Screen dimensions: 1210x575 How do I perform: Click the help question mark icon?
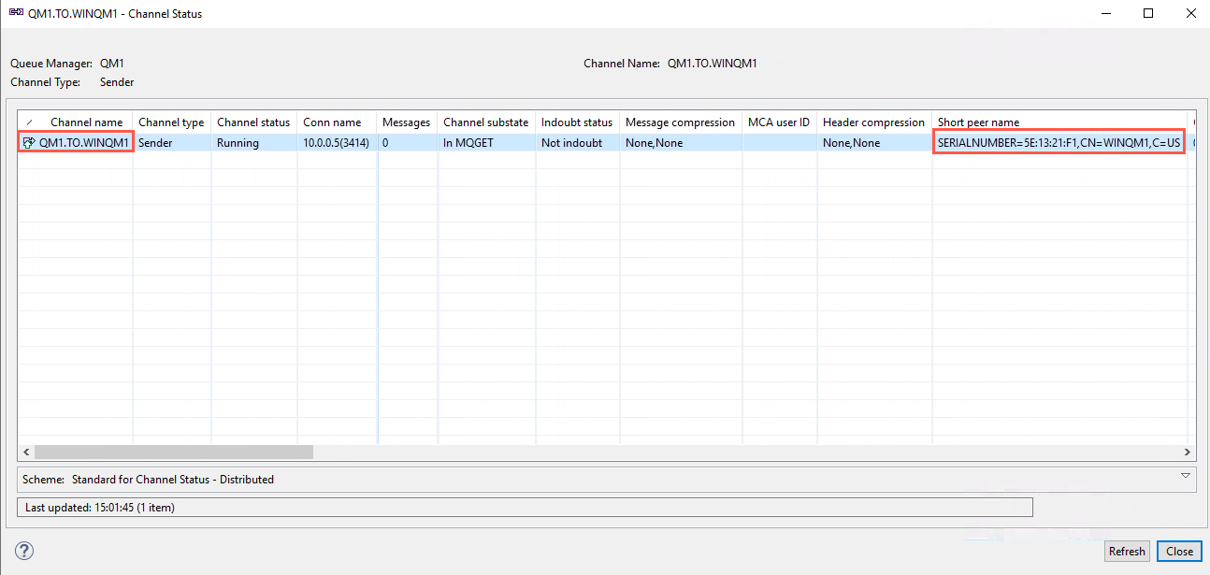[x=25, y=551]
